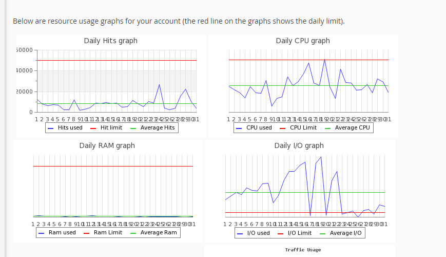
Task: Click the Daily I/O graph title
Action: click(x=299, y=145)
